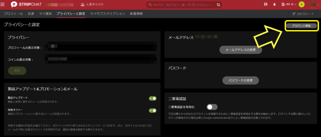Switch to the マイ通知 tab
The width and height of the screenshot is (321, 137).
click(45, 14)
